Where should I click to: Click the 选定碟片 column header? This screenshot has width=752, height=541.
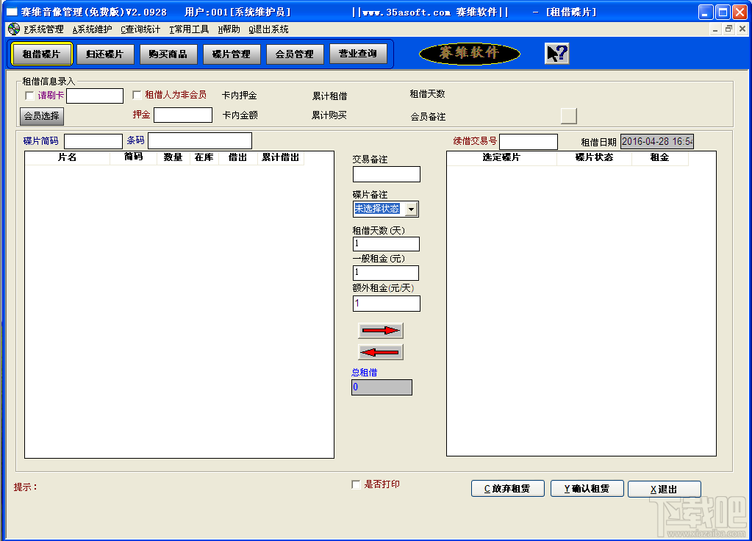pos(501,157)
